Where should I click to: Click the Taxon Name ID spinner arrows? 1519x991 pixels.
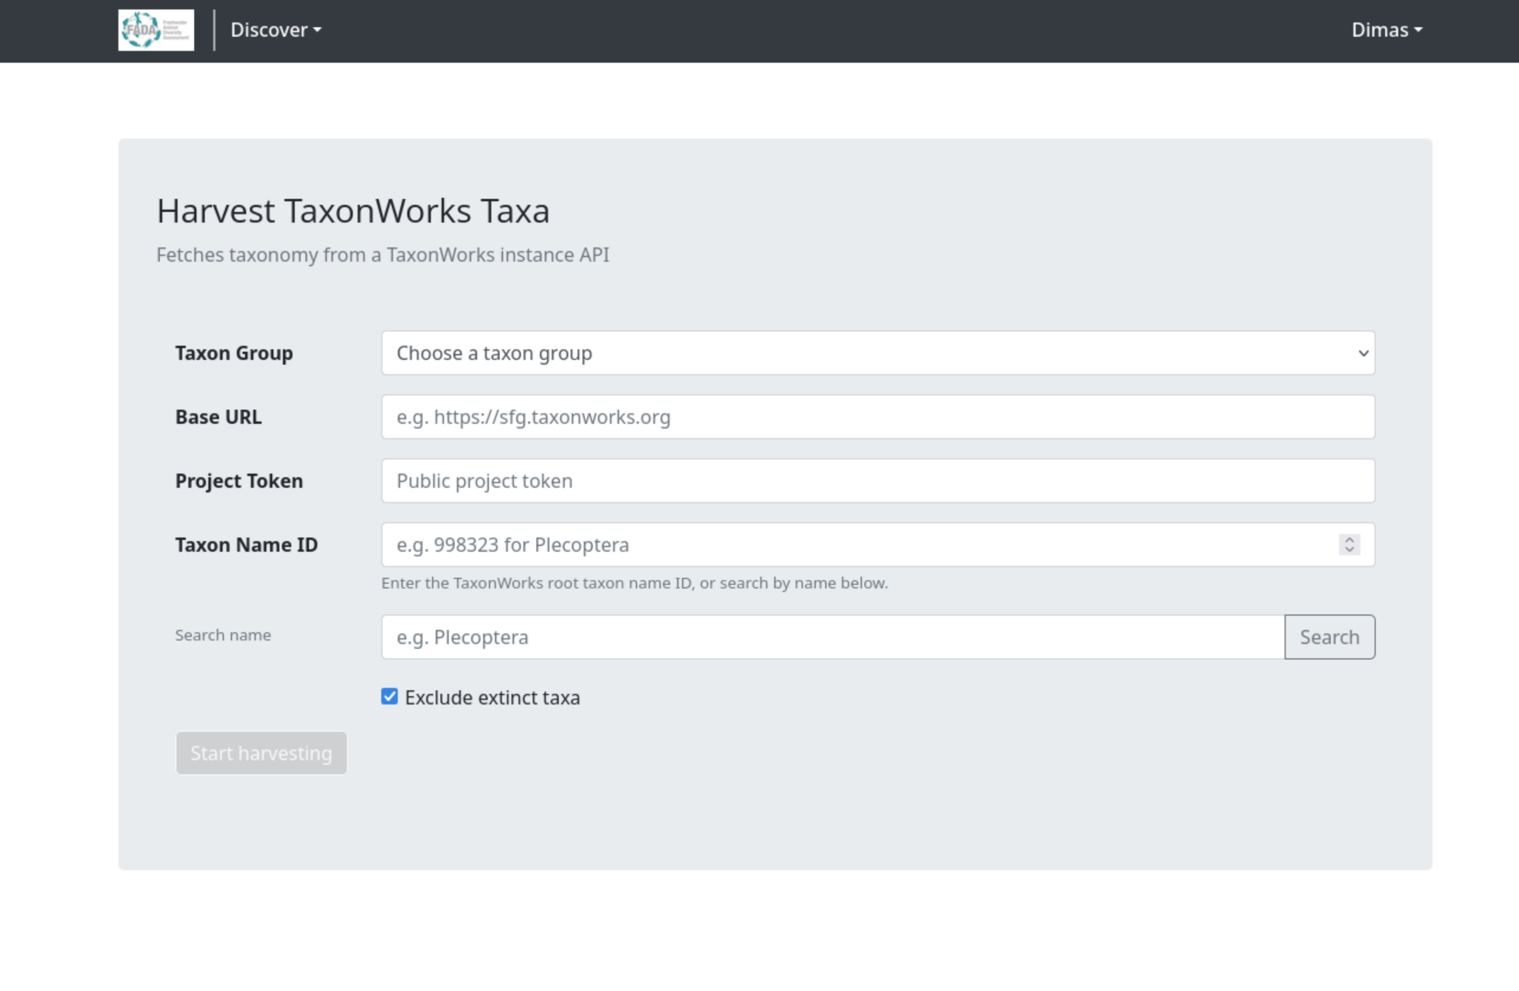point(1349,544)
